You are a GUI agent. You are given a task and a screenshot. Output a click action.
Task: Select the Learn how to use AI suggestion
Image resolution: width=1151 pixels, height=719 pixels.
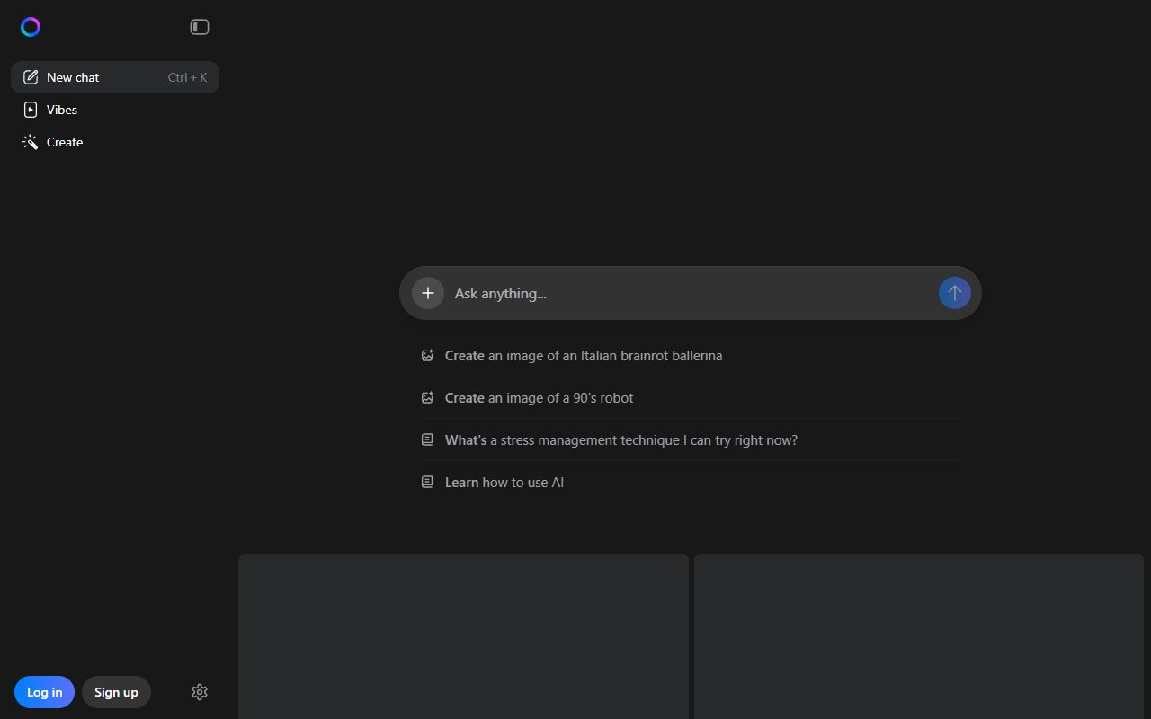click(504, 482)
